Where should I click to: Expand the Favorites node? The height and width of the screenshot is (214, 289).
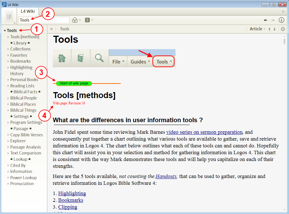point(8,55)
